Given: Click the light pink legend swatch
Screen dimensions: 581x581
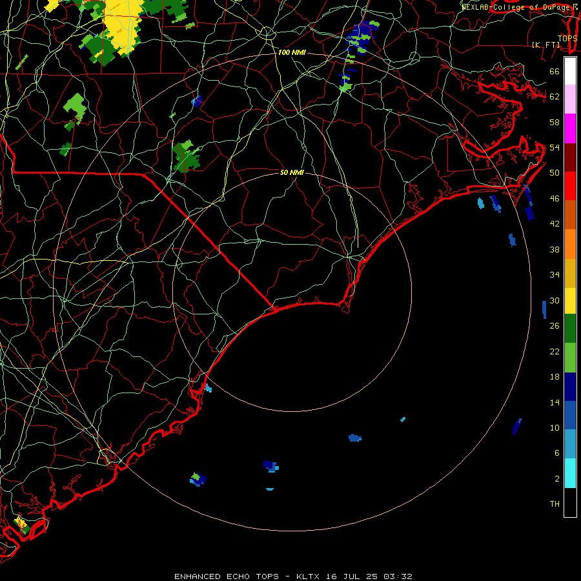Looking at the screenshot, I should [570, 99].
